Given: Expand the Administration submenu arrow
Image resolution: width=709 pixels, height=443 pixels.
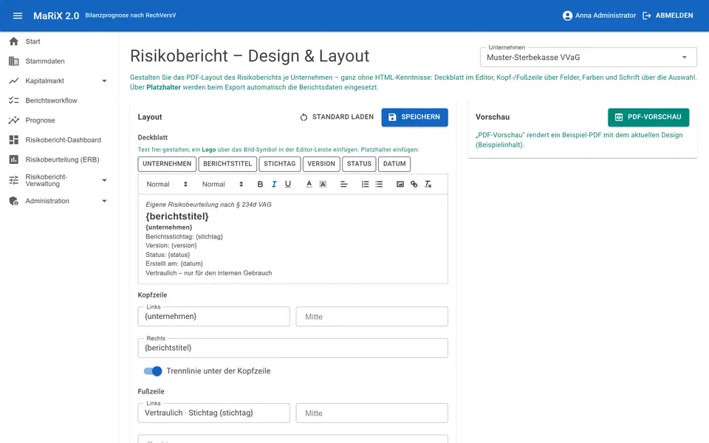Looking at the screenshot, I should click(x=104, y=201).
